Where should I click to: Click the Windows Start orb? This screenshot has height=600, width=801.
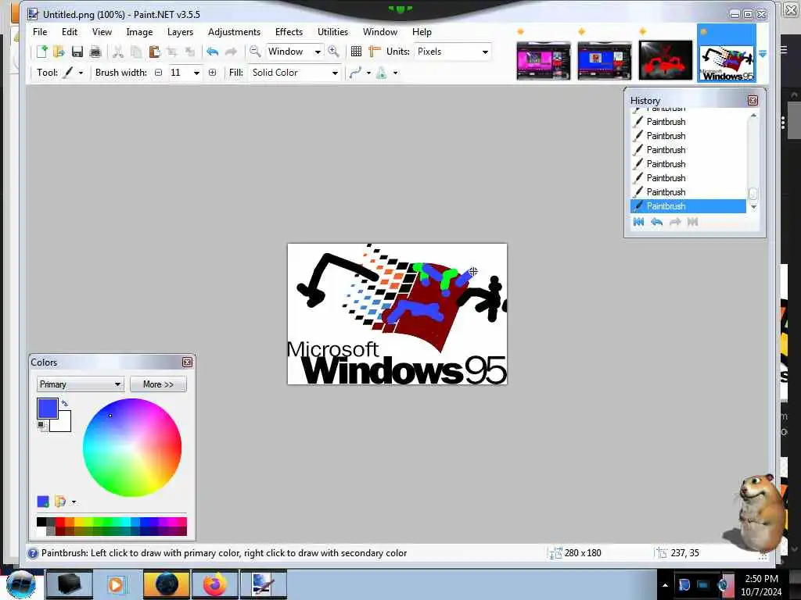click(21, 584)
